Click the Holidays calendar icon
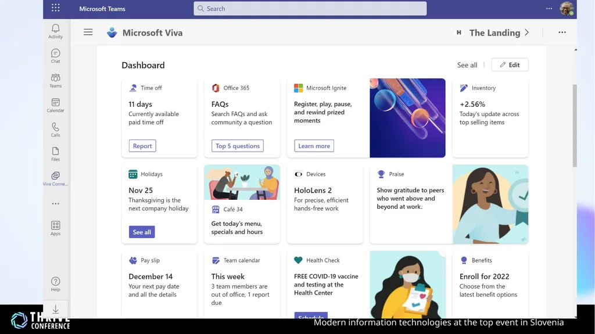The image size is (595, 334). click(133, 174)
